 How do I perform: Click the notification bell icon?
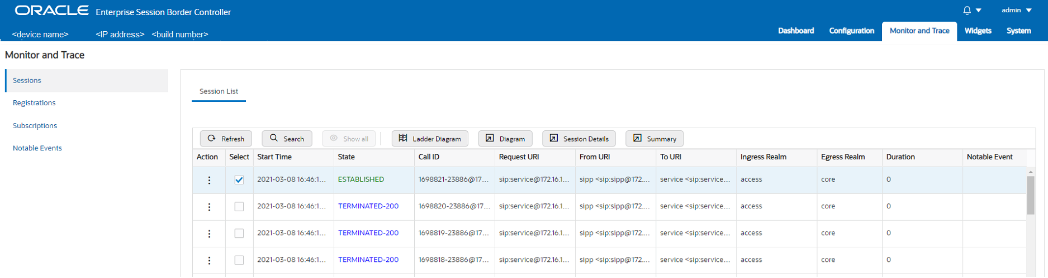967,11
